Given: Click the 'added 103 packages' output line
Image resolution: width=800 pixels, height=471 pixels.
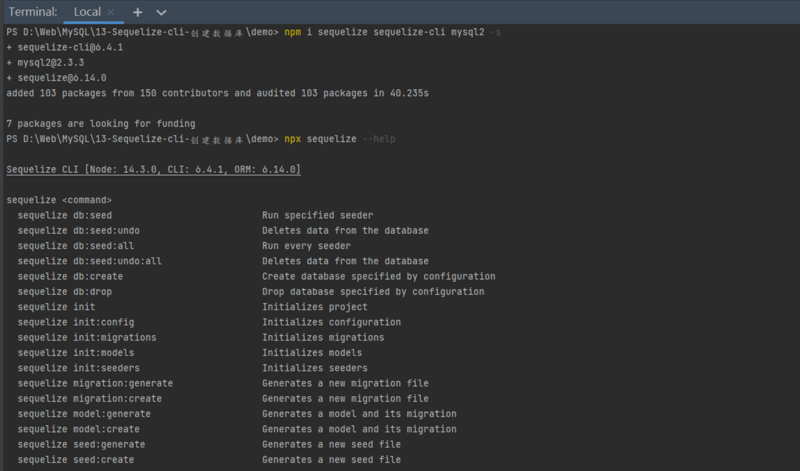Looking at the screenshot, I should 217,93.
